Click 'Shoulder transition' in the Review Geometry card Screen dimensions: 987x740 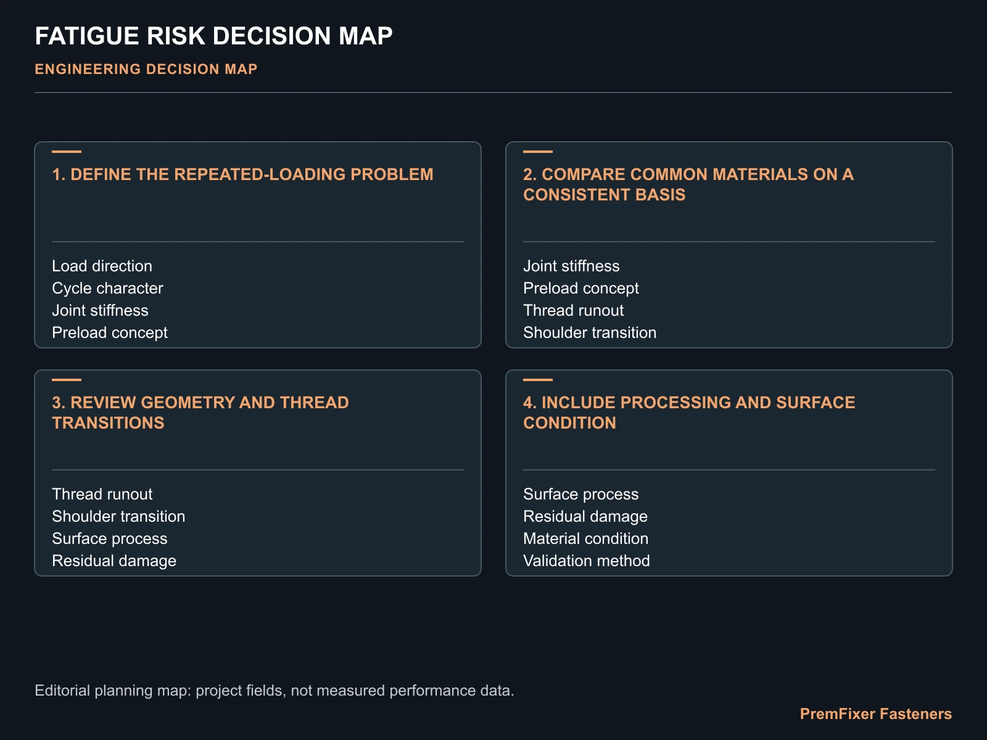click(118, 516)
